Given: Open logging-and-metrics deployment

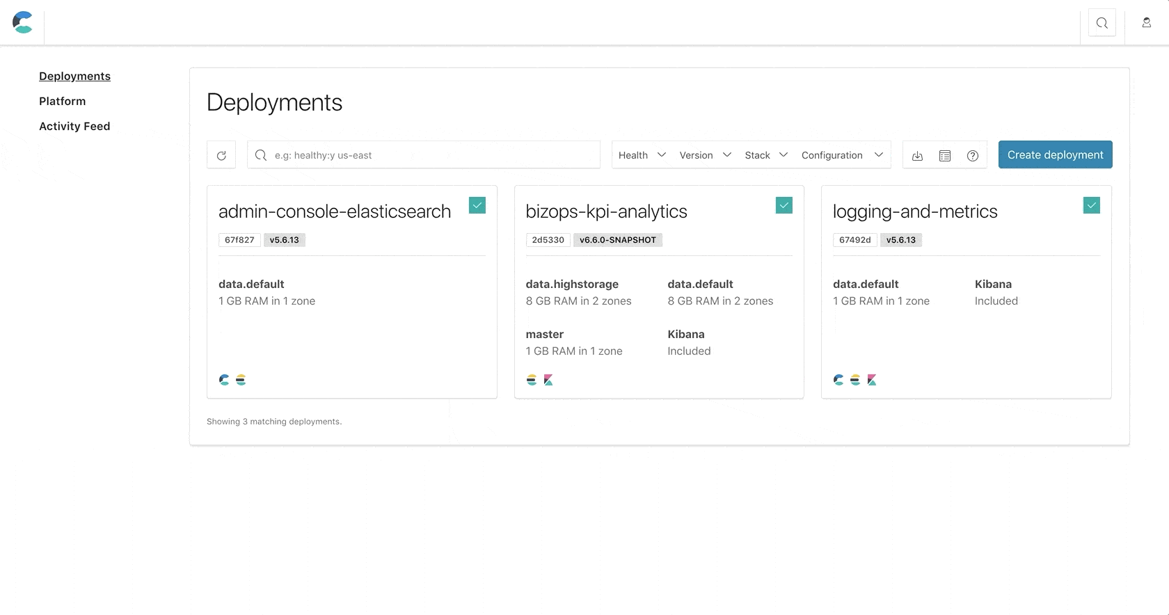Looking at the screenshot, I should tap(915, 211).
